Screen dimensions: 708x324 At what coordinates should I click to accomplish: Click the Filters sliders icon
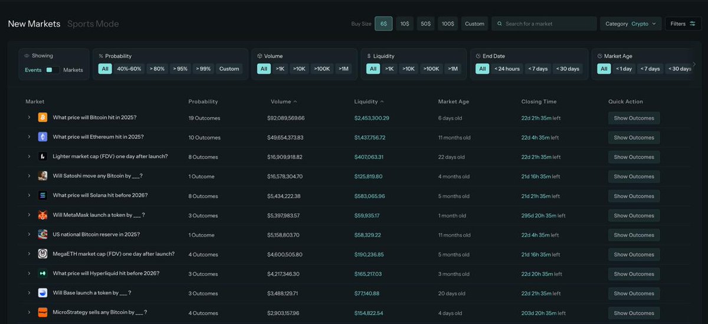click(693, 24)
